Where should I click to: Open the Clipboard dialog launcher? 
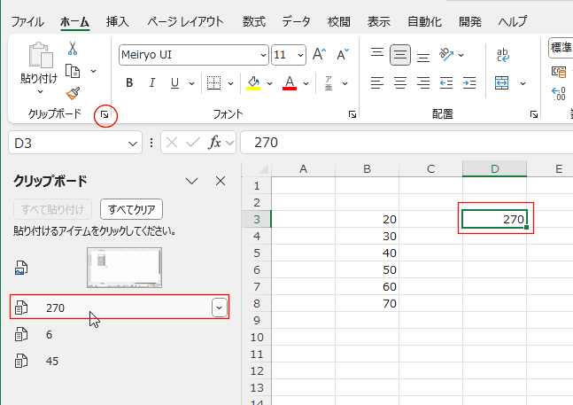coord(105,115)
